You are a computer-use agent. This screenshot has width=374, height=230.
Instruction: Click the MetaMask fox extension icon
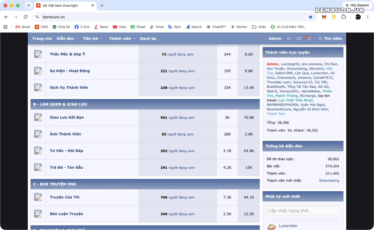point(324,17)
